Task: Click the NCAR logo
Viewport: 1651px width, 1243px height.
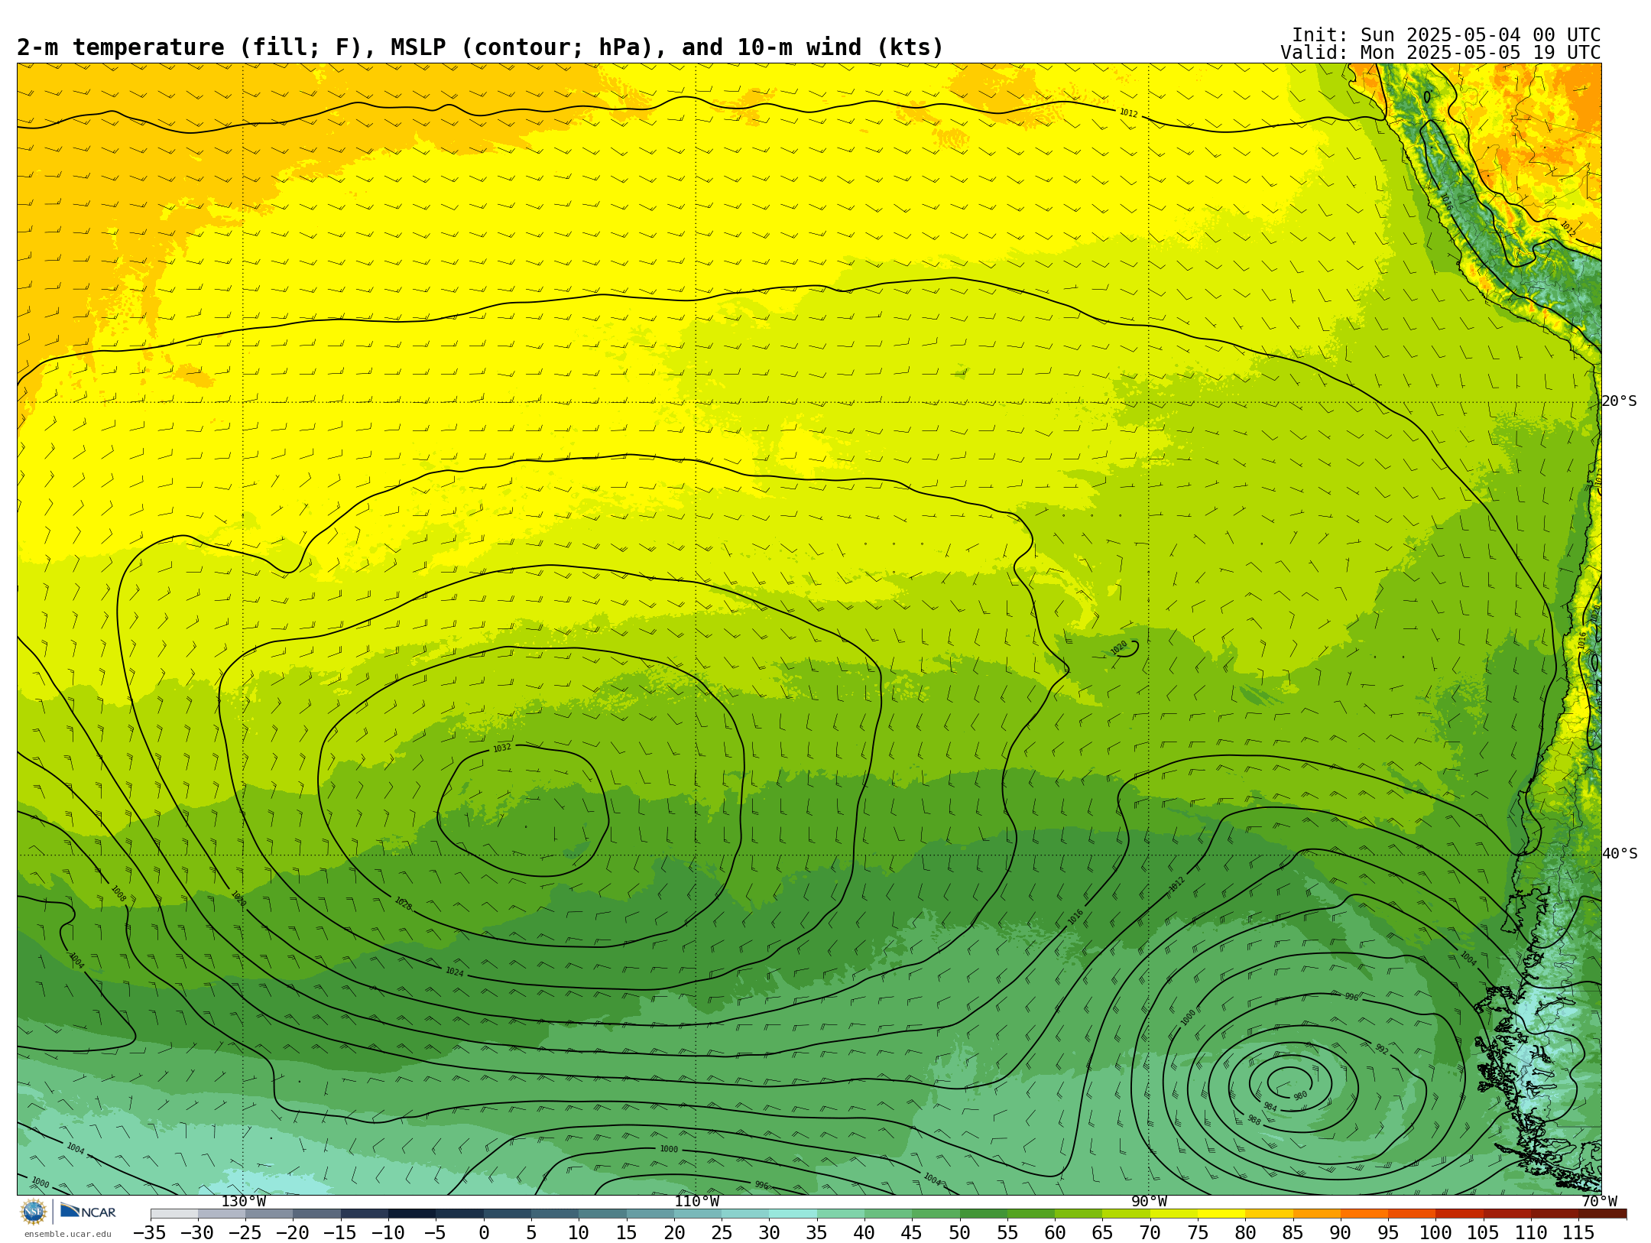Action: tap(89, 1211)
